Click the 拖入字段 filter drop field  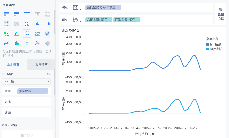click(x=27, y=135)
